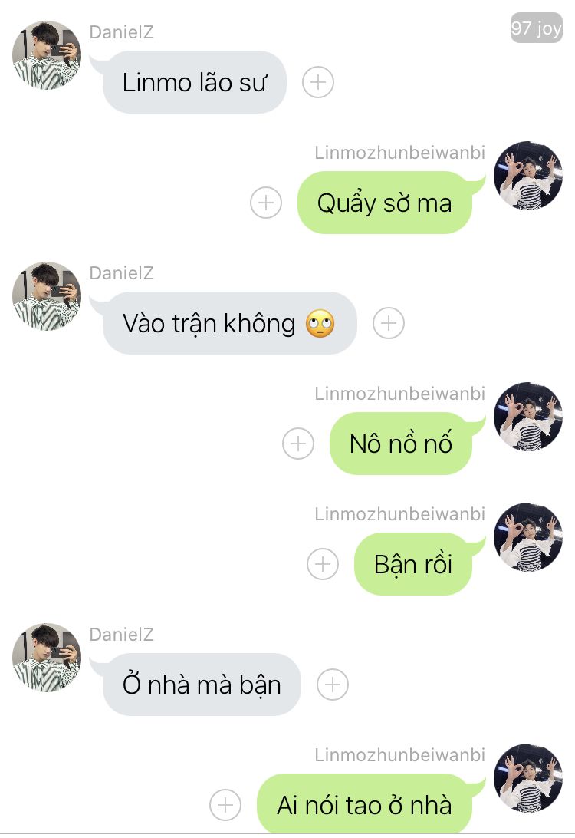Viewport: 575px width, 838px height.
Task: Click the eye-roll emoji in the message
Action: click(320, 323)
